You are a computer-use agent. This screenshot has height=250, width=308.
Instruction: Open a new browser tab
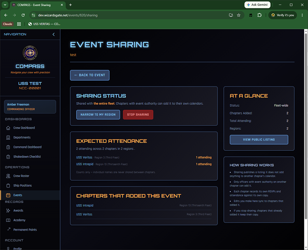71,5
